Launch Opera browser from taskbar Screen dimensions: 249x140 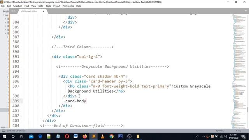67,136
